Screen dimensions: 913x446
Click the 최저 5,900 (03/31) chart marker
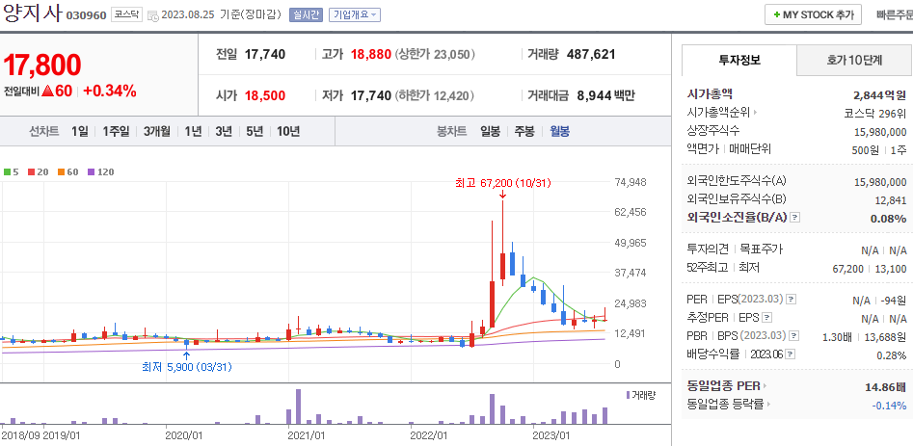pyautogui.click(x=187, y=368)
